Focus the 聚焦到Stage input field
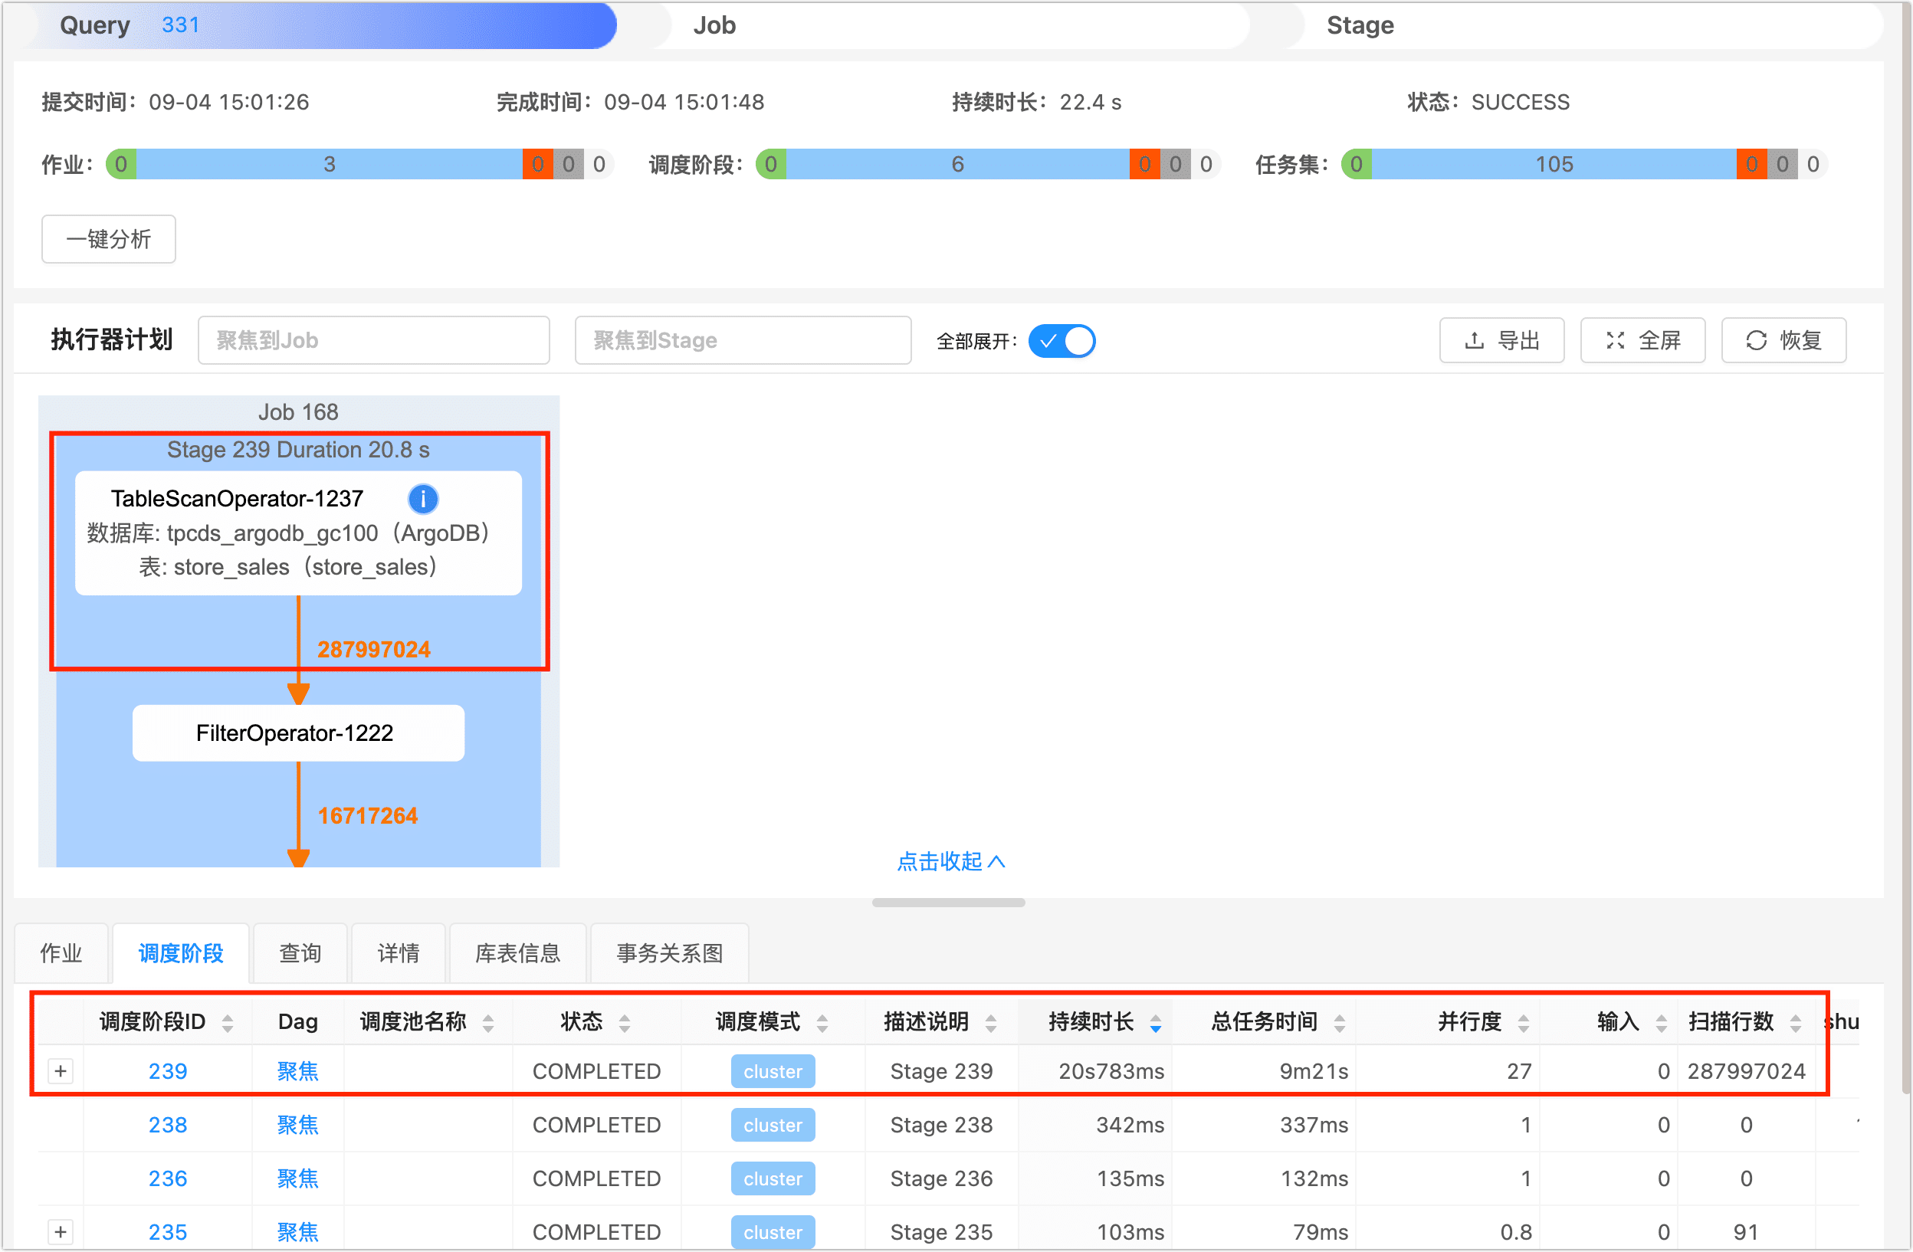Viewport: 1913px width, 1252px height. pyautogui.click(x=743, y=341)
